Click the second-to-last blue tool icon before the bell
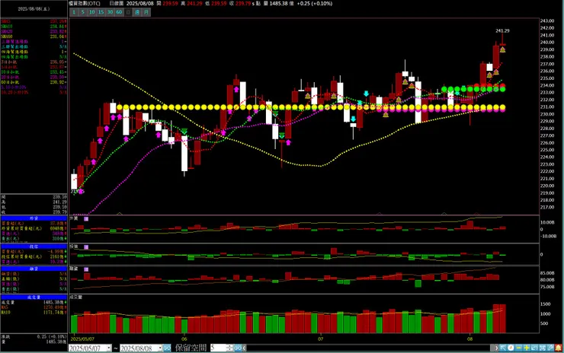The height and width of the screenshot is (353, 564). point(543,348)
